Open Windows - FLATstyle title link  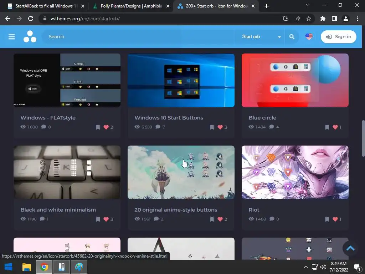pyautogui.click(x=48, y=118)
